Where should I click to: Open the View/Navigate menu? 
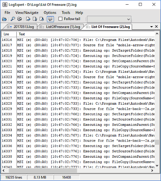click(x=27, y=13)
